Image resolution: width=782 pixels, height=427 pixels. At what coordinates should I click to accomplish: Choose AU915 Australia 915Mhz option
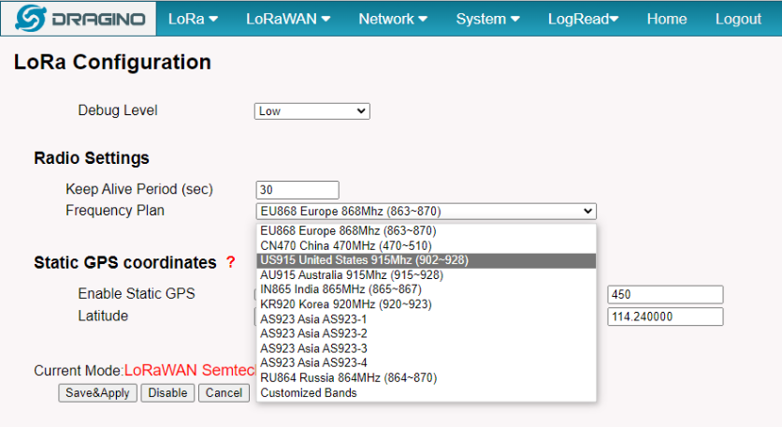426,275
